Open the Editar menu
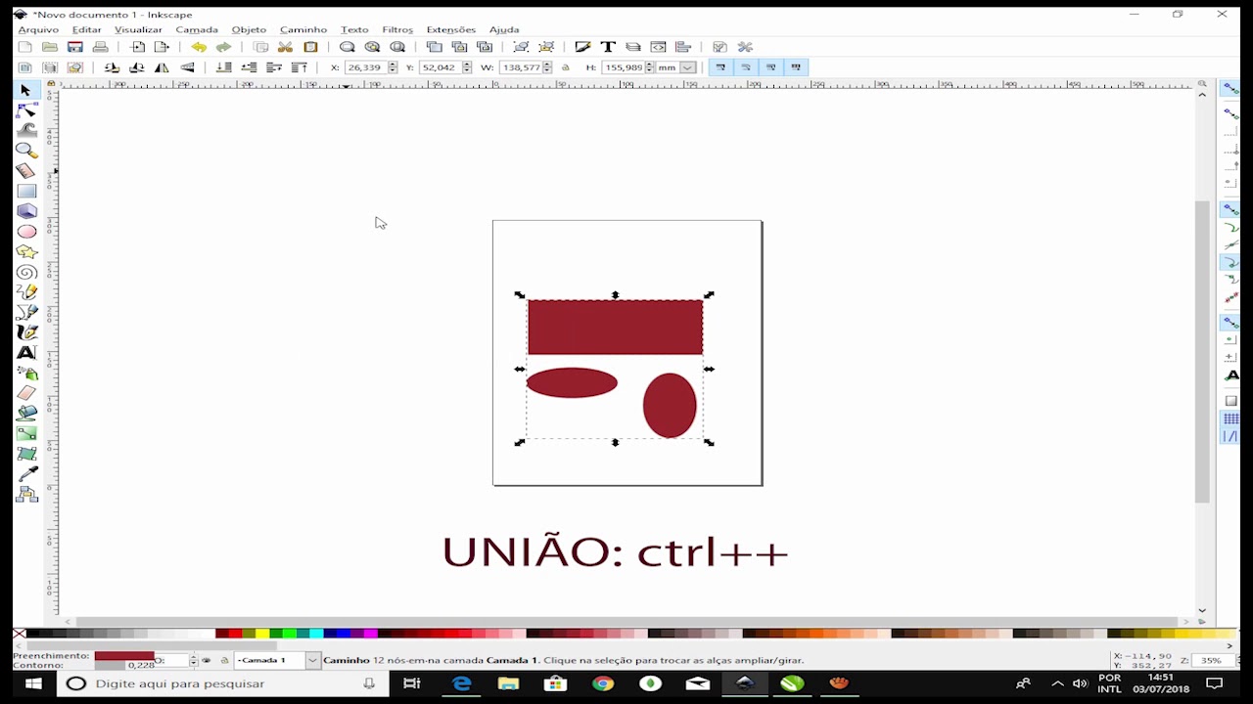 pos(86,29)
